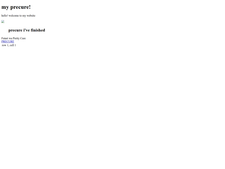The width and height of the screenshot is (225, 169).
Task: Click the word 'my' in the top heading
Action: click(5, 8)
